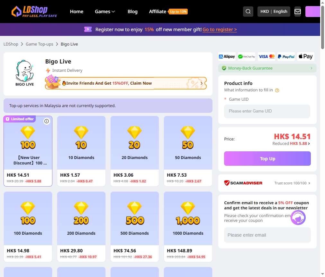Open the customer support chat bubble
The width and height of the screenshot is (325, 277).
298,218
